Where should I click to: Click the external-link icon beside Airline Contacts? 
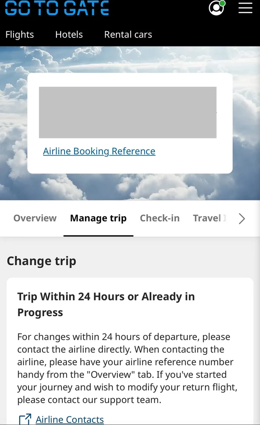coord(25,419)
